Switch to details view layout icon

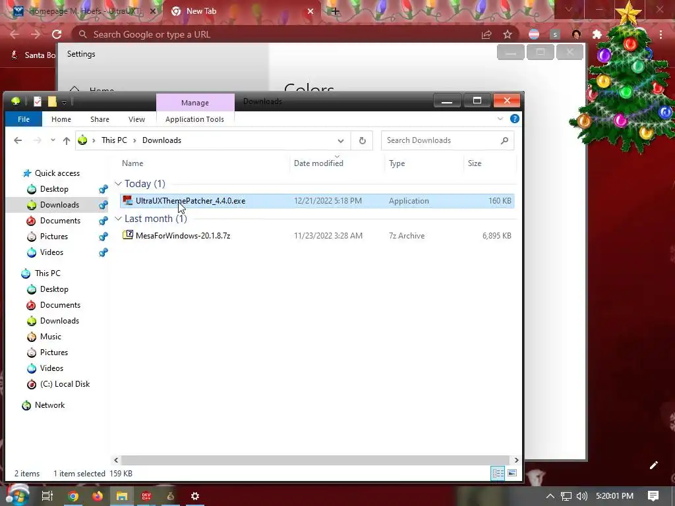click(x=498, y=473)
